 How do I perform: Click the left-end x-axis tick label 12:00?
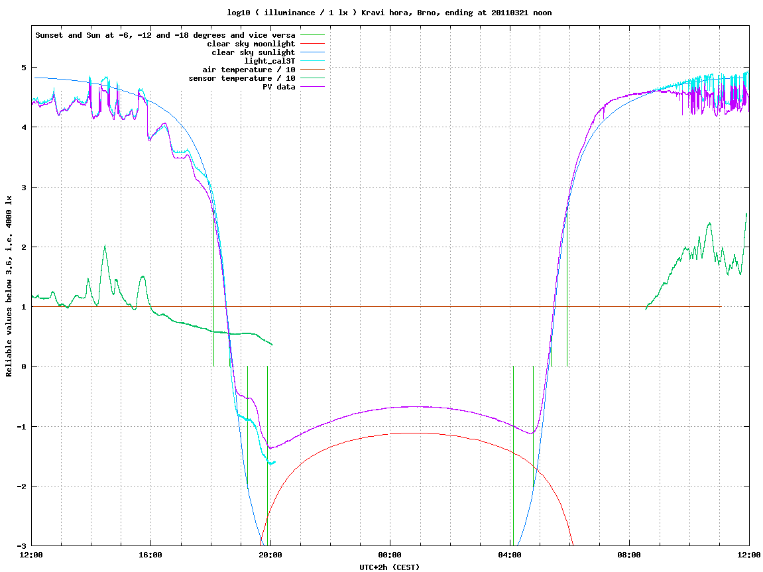coord(31,555)
